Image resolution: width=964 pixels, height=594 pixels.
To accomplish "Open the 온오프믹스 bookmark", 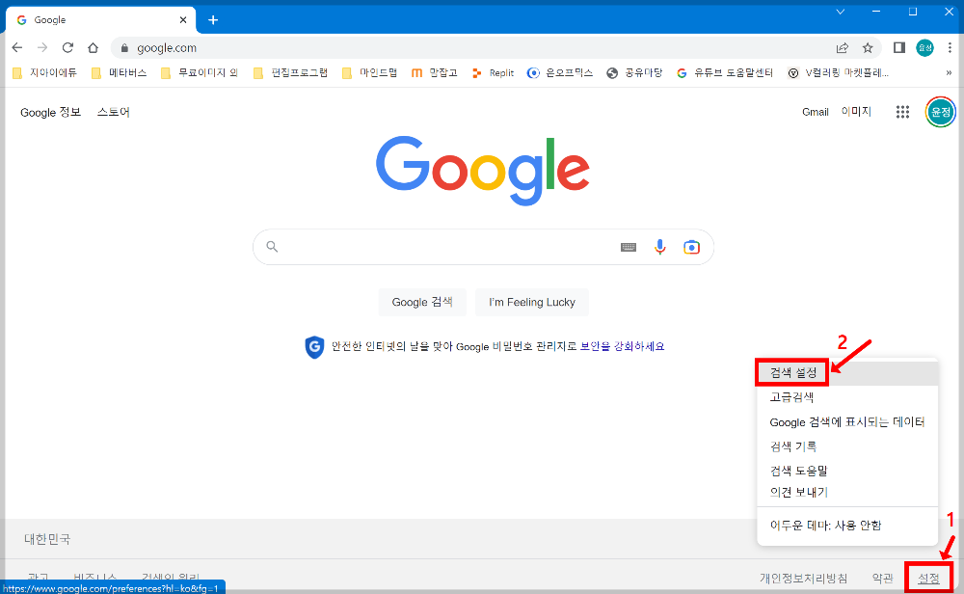I will click(560, 73).
